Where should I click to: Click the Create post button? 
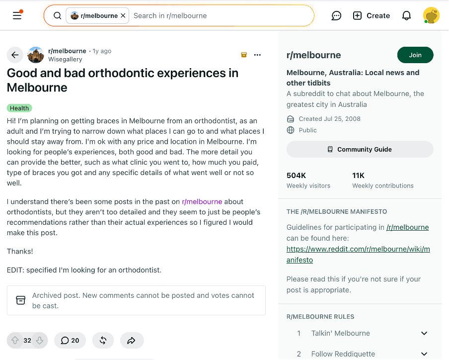pos(372,15)
